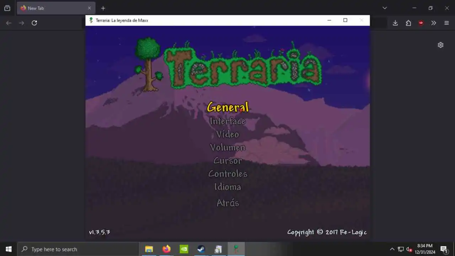Open the General settings menu
The width and height of the screenshot is (455, 256).
click(x=228, y=107)
